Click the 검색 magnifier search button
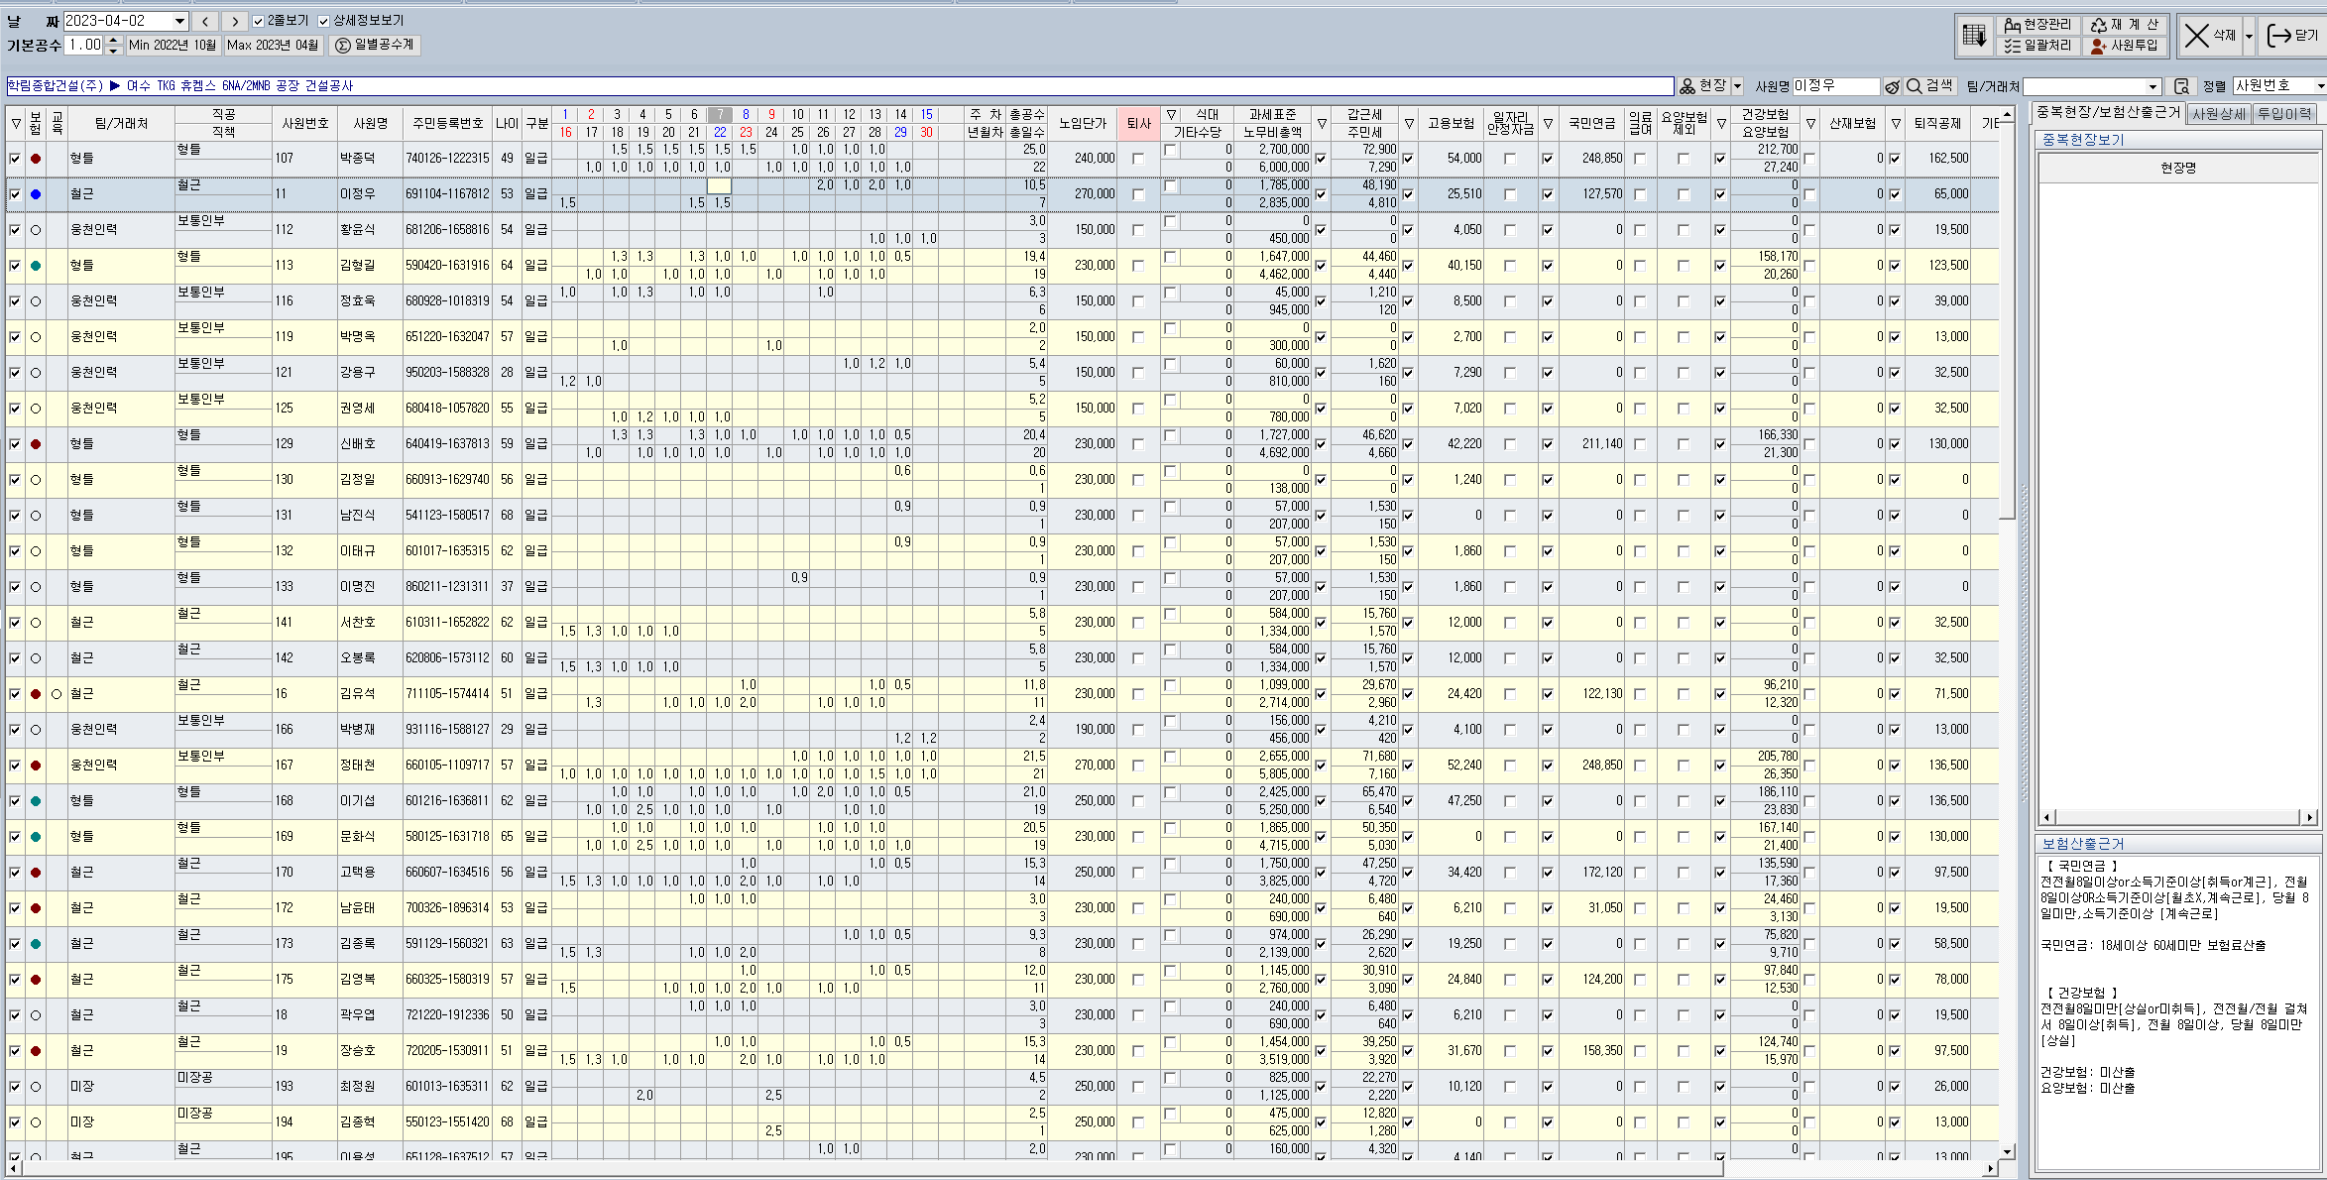Viewport: 2327px width, 1180px height. click(x=1929, y=86)
